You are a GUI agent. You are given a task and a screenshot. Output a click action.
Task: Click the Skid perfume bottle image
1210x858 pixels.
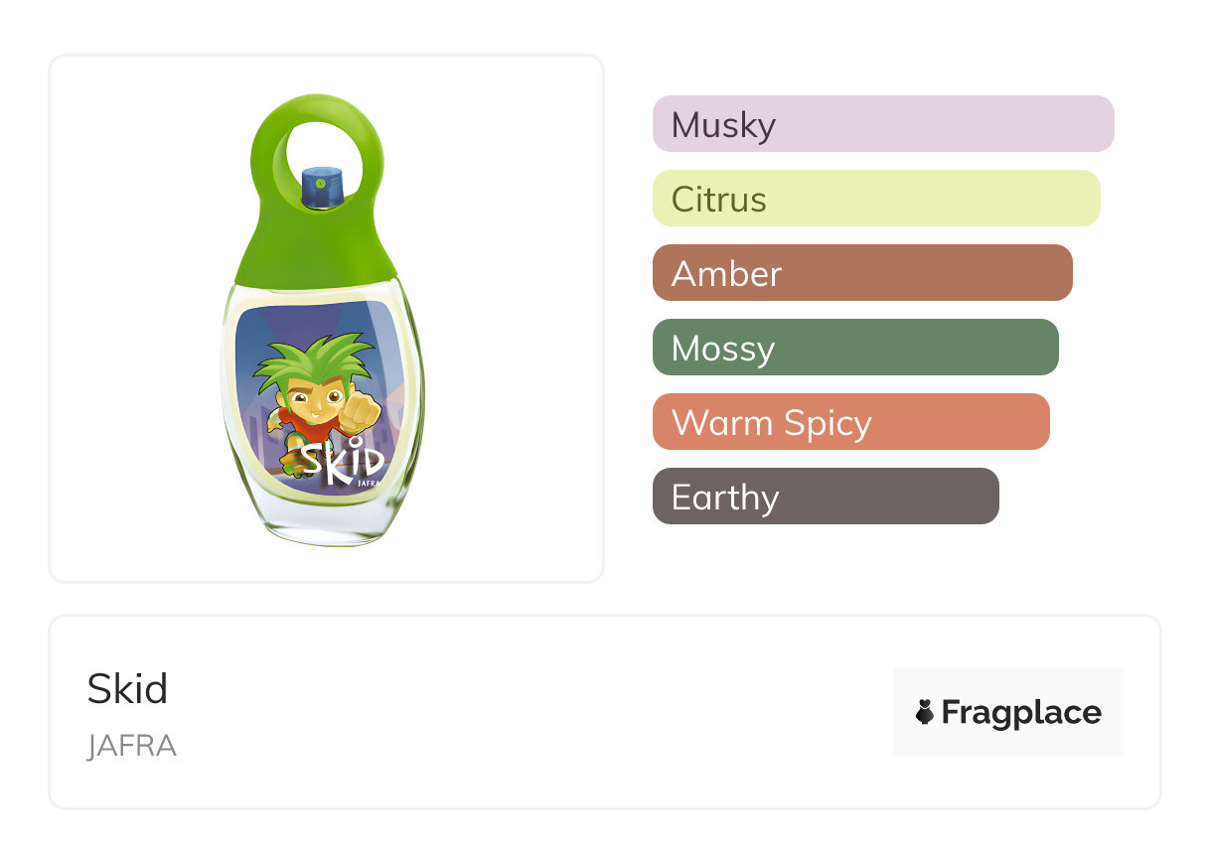point(322,319)
